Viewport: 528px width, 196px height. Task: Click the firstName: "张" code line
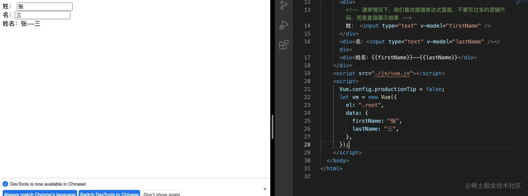377,121
